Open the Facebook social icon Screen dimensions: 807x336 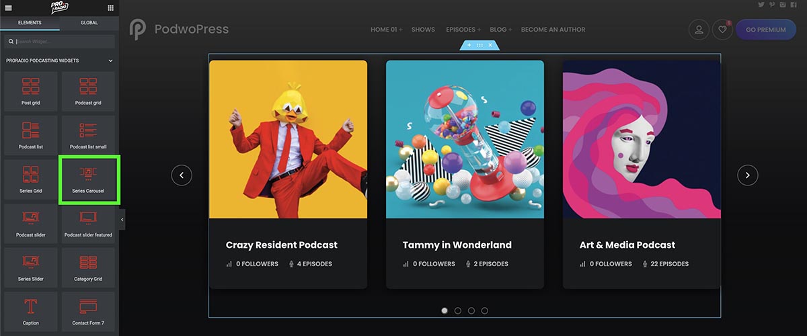click(x=794, y=5)
